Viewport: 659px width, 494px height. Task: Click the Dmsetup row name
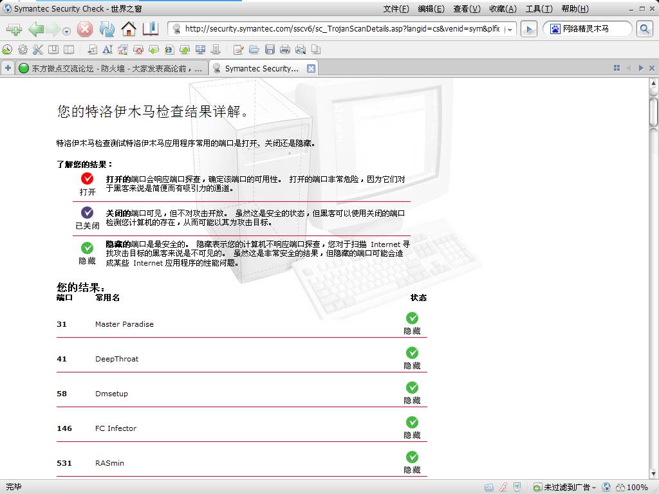(x=111, y=394)
